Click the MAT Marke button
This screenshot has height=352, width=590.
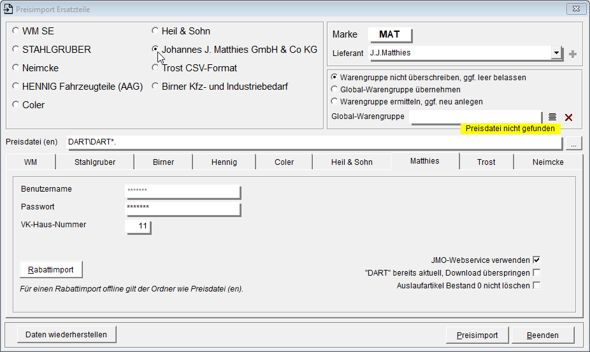tap(390, 34)
